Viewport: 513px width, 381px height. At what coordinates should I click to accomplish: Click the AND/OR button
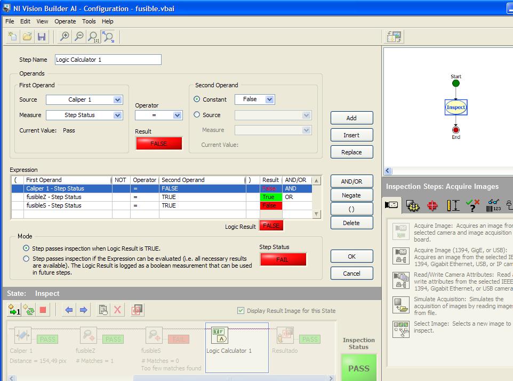[352, 181]
